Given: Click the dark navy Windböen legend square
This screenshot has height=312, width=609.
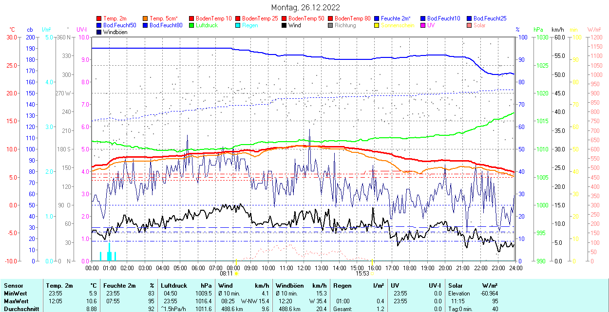Looking at the screenshot, I should pyautogui.click(x=99, y=32).
